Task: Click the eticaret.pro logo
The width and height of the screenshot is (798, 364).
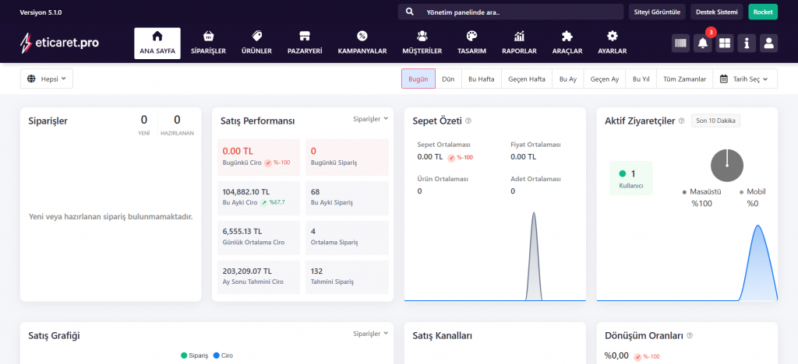Action: point(59,43)
